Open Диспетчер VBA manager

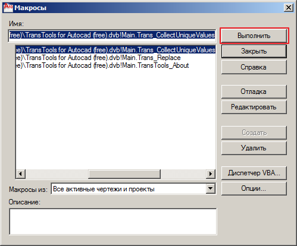(x=254, y=173)
